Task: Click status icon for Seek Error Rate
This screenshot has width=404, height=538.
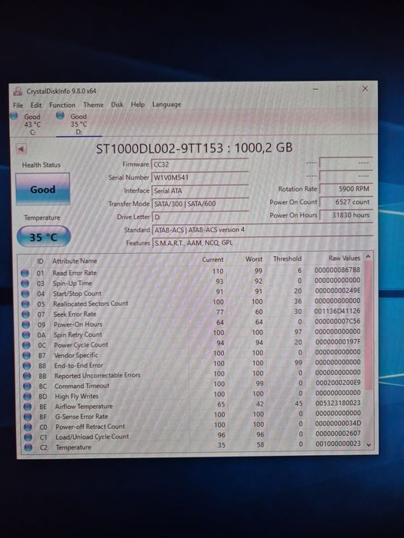Action: (25, 314)
